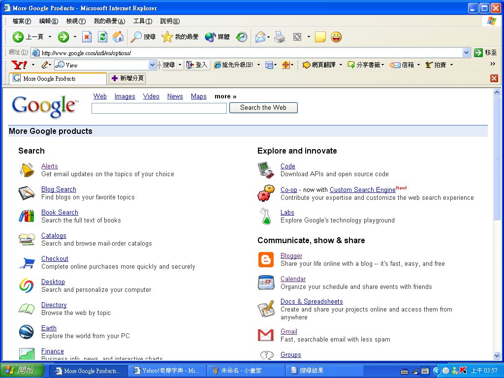
Task: Go to Home using the house icon
Action: (118, 37)
